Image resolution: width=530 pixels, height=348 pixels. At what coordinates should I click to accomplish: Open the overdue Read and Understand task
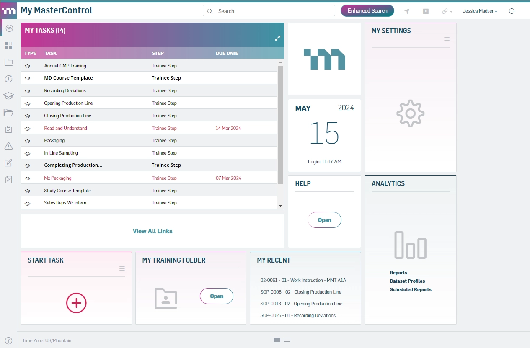(65, 128)
